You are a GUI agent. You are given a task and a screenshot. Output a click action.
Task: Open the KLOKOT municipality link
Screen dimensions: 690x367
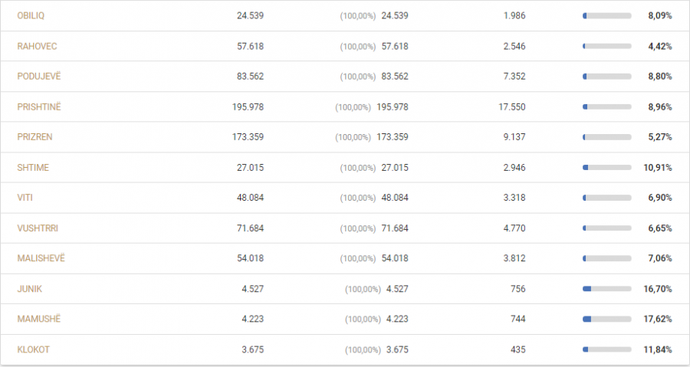pos(34,350)
